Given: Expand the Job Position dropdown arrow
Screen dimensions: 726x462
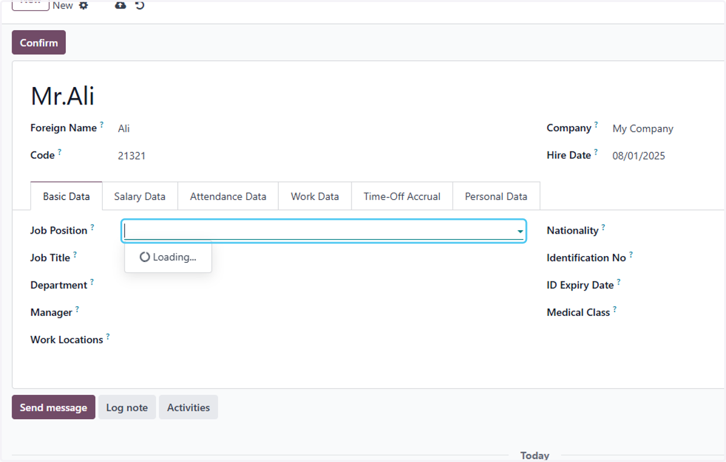Looking at the screenshot, I should pos(520,231).
